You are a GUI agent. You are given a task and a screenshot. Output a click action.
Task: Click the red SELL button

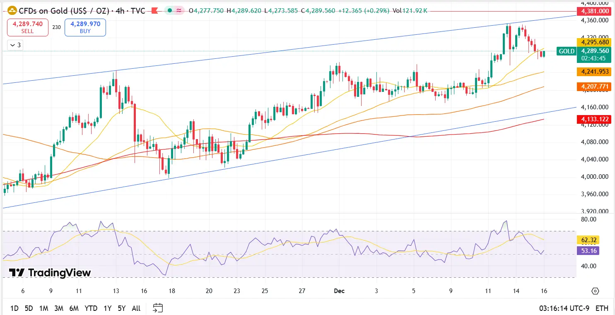(x=28, y=27)
